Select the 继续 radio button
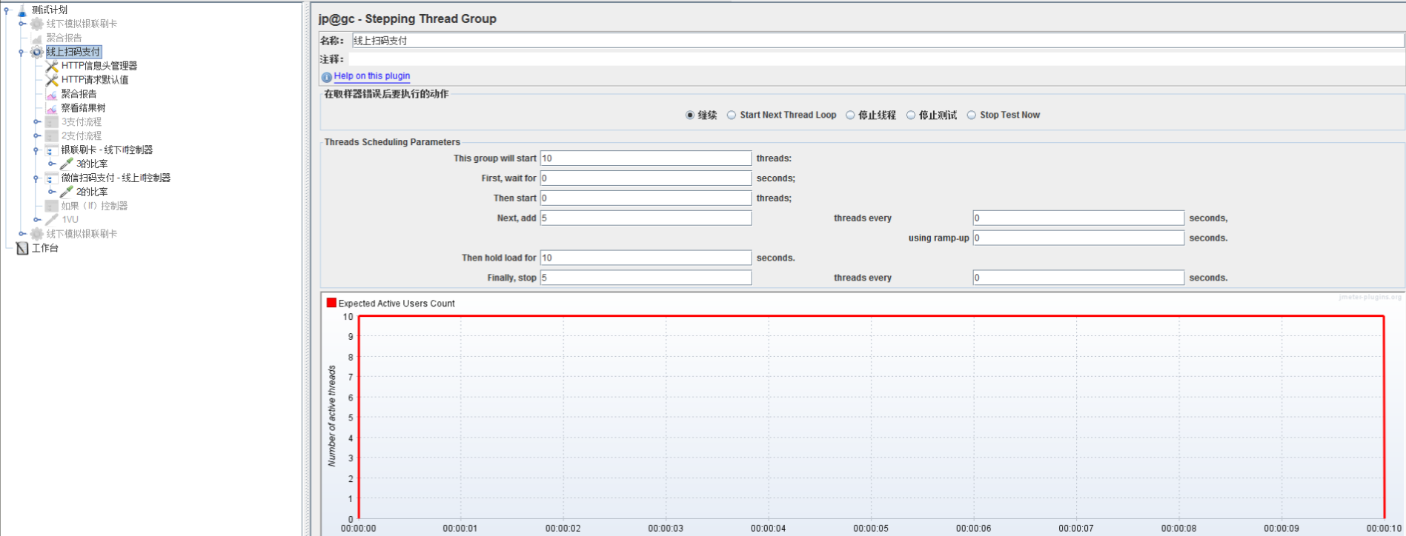 690,115
